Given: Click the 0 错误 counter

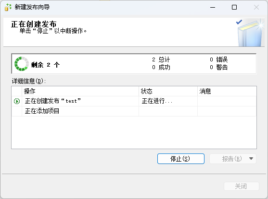Looking at the screenshot, I should (x=219, y=59).
